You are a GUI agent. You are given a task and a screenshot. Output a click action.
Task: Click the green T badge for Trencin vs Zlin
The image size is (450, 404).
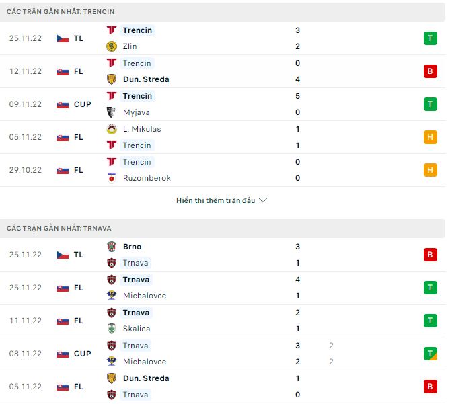coord(430,38)
